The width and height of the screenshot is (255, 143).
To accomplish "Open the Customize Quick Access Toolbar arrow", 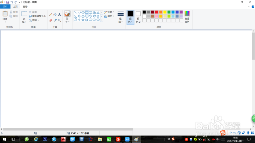I will (19, 2).
